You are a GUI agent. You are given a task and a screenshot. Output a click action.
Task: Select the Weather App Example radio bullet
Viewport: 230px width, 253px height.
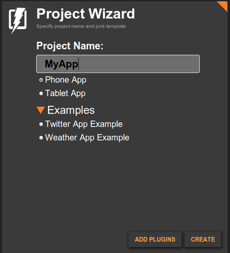tap(41, 138)
